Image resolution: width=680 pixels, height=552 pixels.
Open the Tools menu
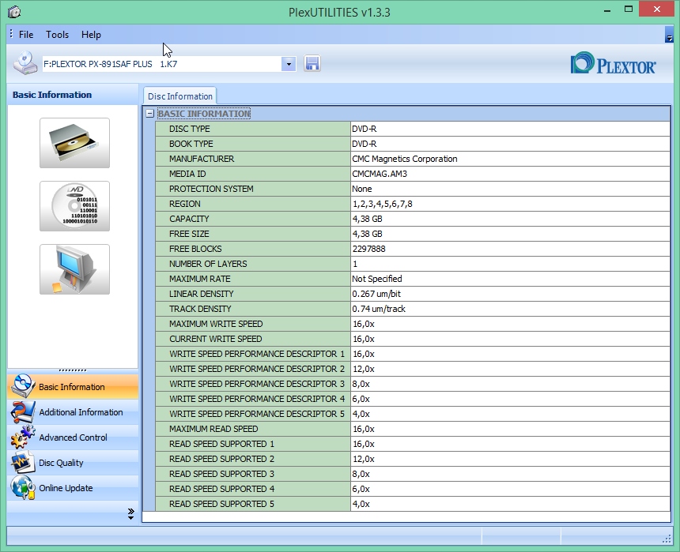tap(57, 35)
